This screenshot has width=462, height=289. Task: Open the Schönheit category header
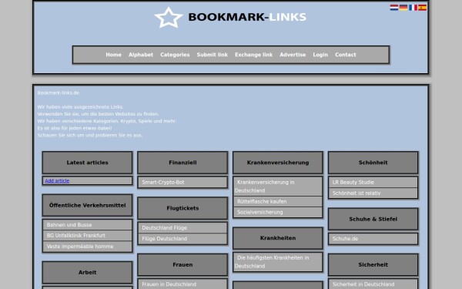[x=373, y=163]
